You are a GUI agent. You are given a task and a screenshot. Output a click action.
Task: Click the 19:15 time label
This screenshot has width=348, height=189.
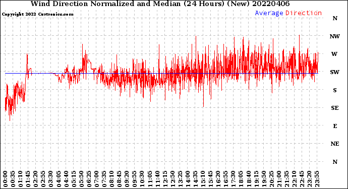click(x=256, y=179)
